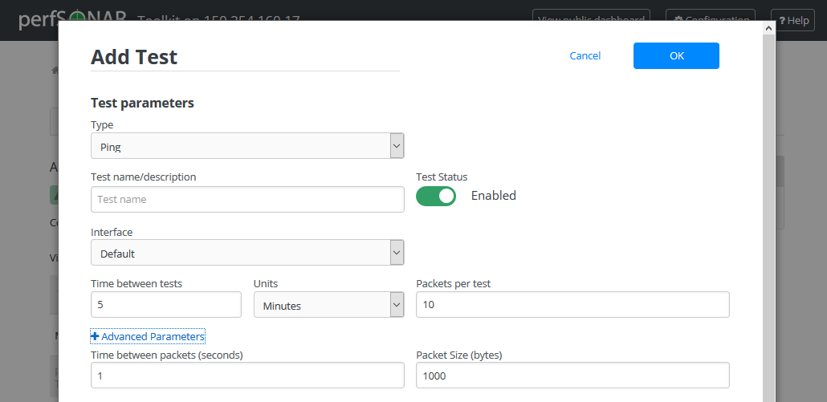Click the Time between packets field
The image size is (827, 402).
247,376
